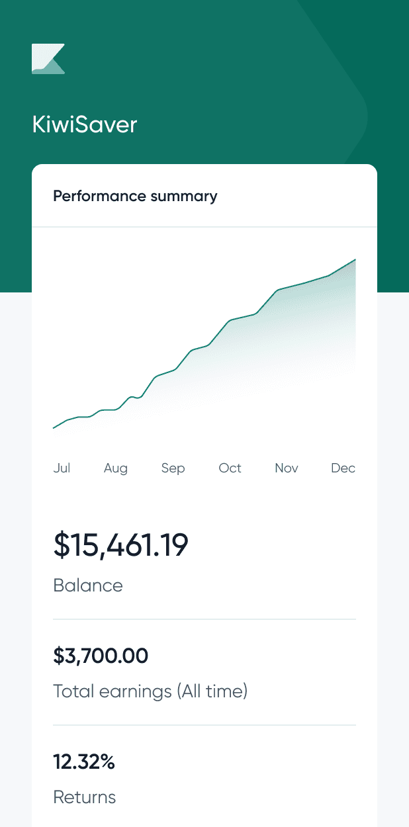Pick the Oct month label
Image resolution: width=409 pixels, height=827 pixels.
pos(230,468)
